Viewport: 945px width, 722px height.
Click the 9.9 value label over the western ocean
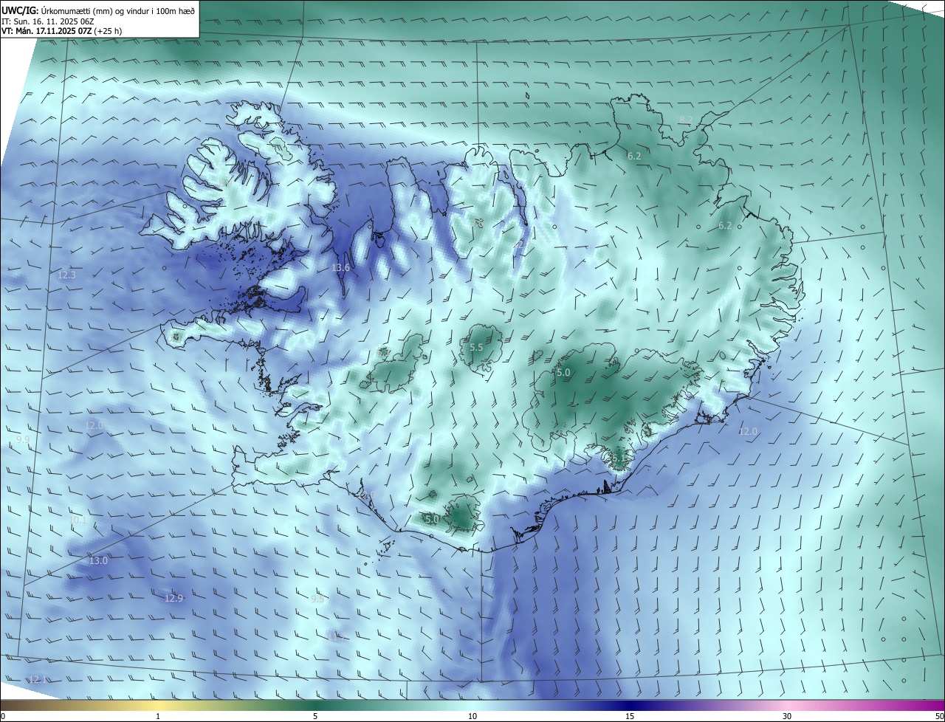tap(23, 440)
